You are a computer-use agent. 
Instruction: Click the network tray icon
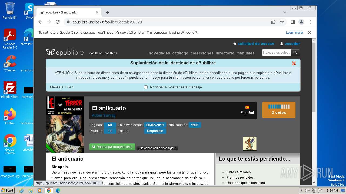[314, 190]
